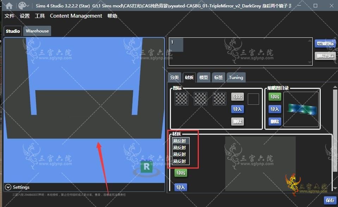Switch to the Studio tab

[13, 31]
